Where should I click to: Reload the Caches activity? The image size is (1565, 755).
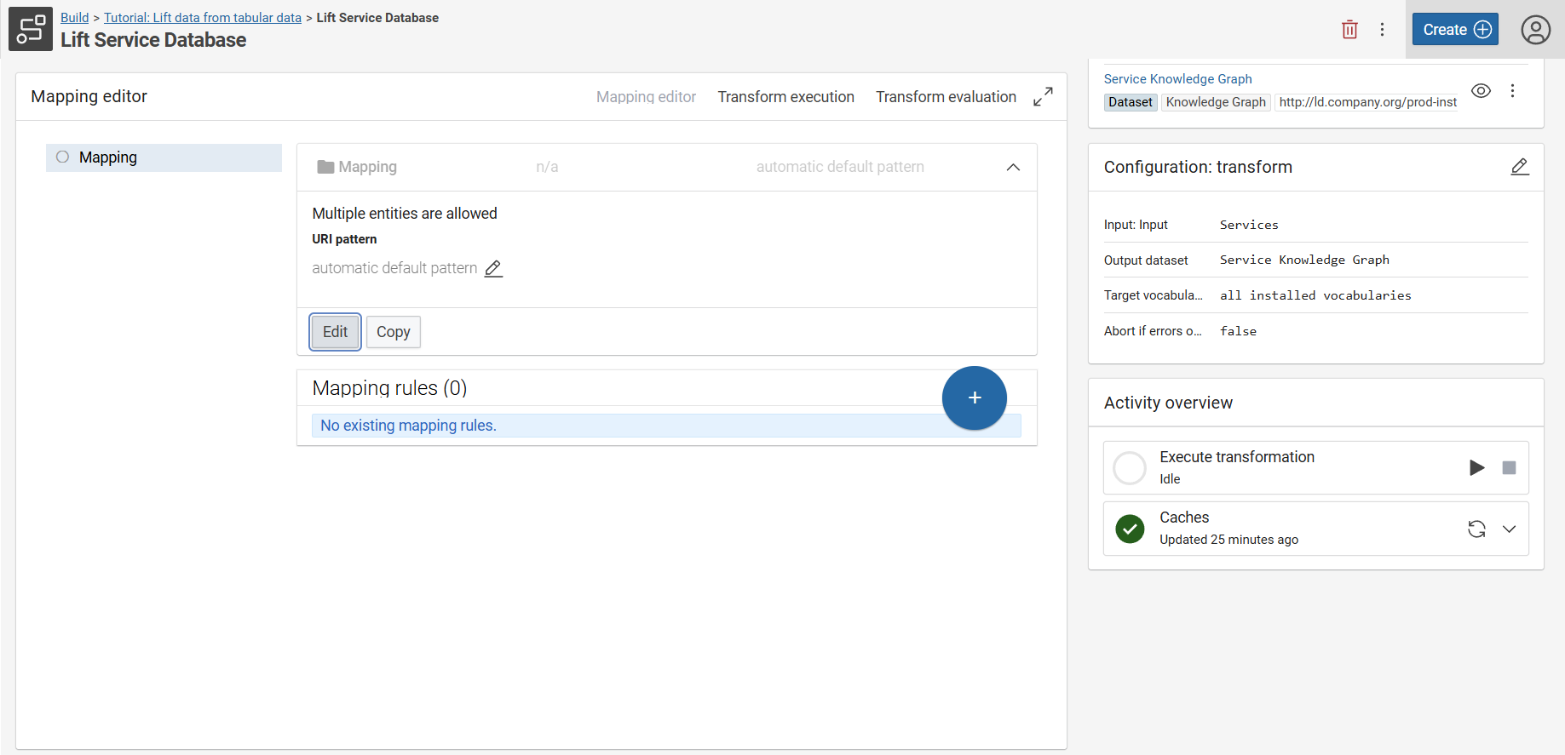(x=1476, y=529)
